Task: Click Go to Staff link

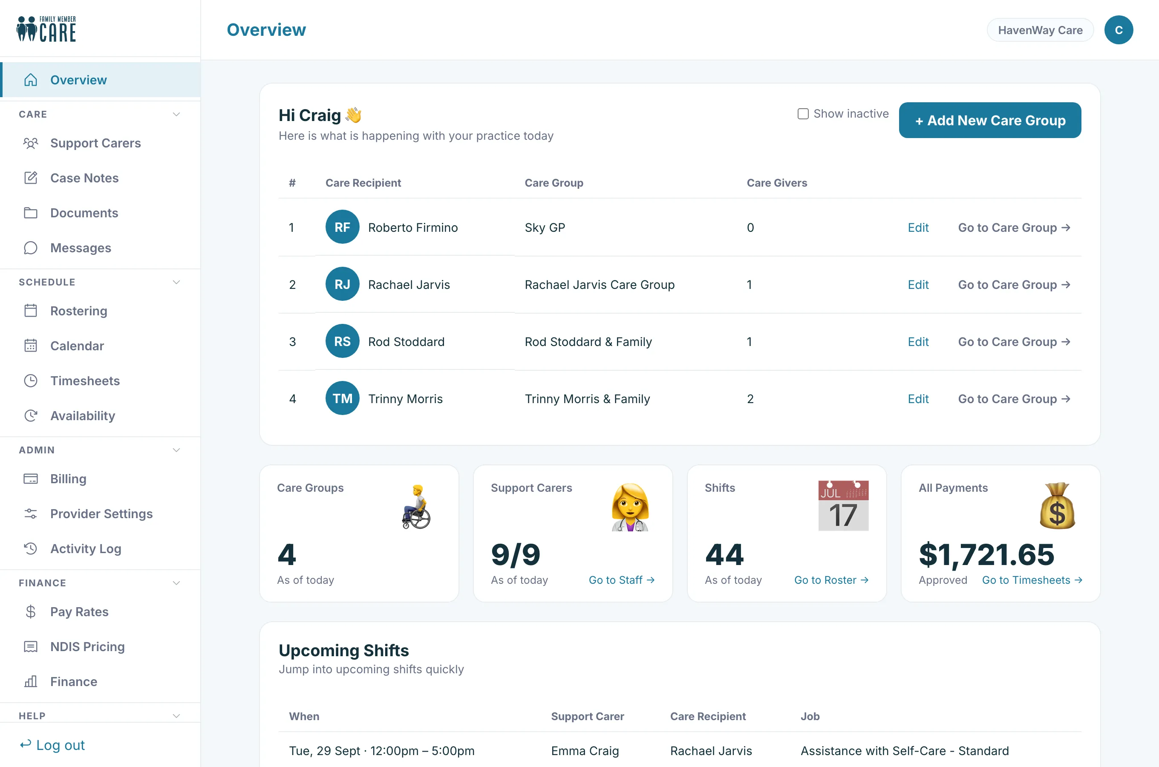Action: pyautogui.click(x=622, y=580)
